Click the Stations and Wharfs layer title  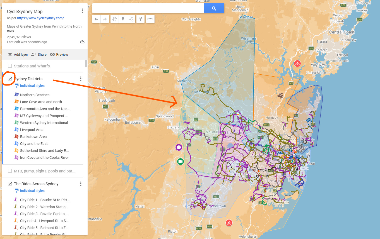(32, 66)
